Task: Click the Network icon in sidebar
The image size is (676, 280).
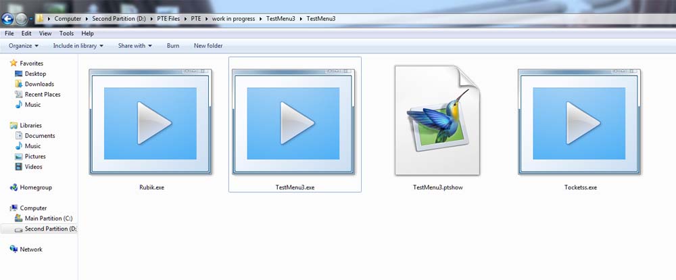Action: pos(14,250)
